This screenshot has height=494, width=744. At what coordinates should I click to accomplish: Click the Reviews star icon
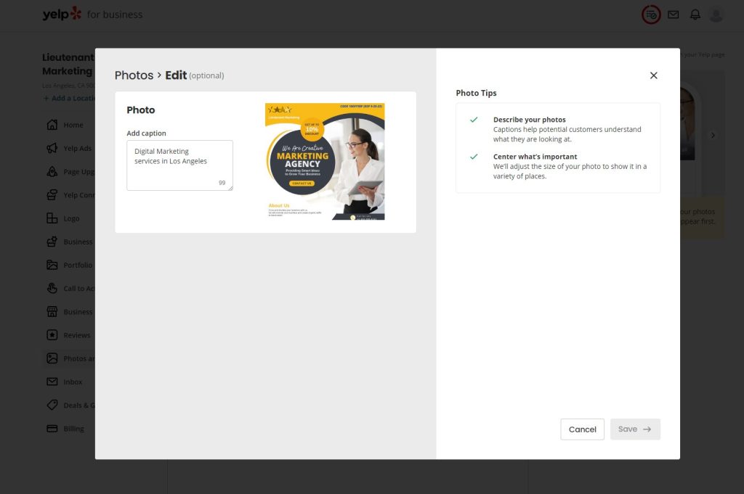point(52,335)
